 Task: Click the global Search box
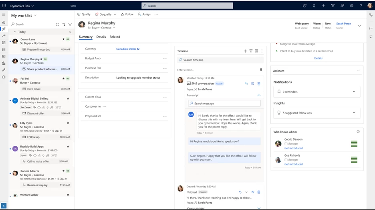[187, 6]
